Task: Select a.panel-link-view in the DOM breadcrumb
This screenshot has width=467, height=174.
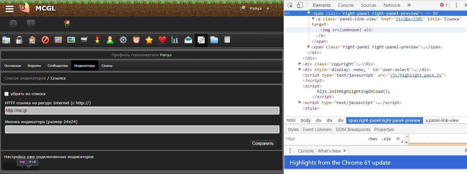Action: pyautogui.click(x=442, y=120)
